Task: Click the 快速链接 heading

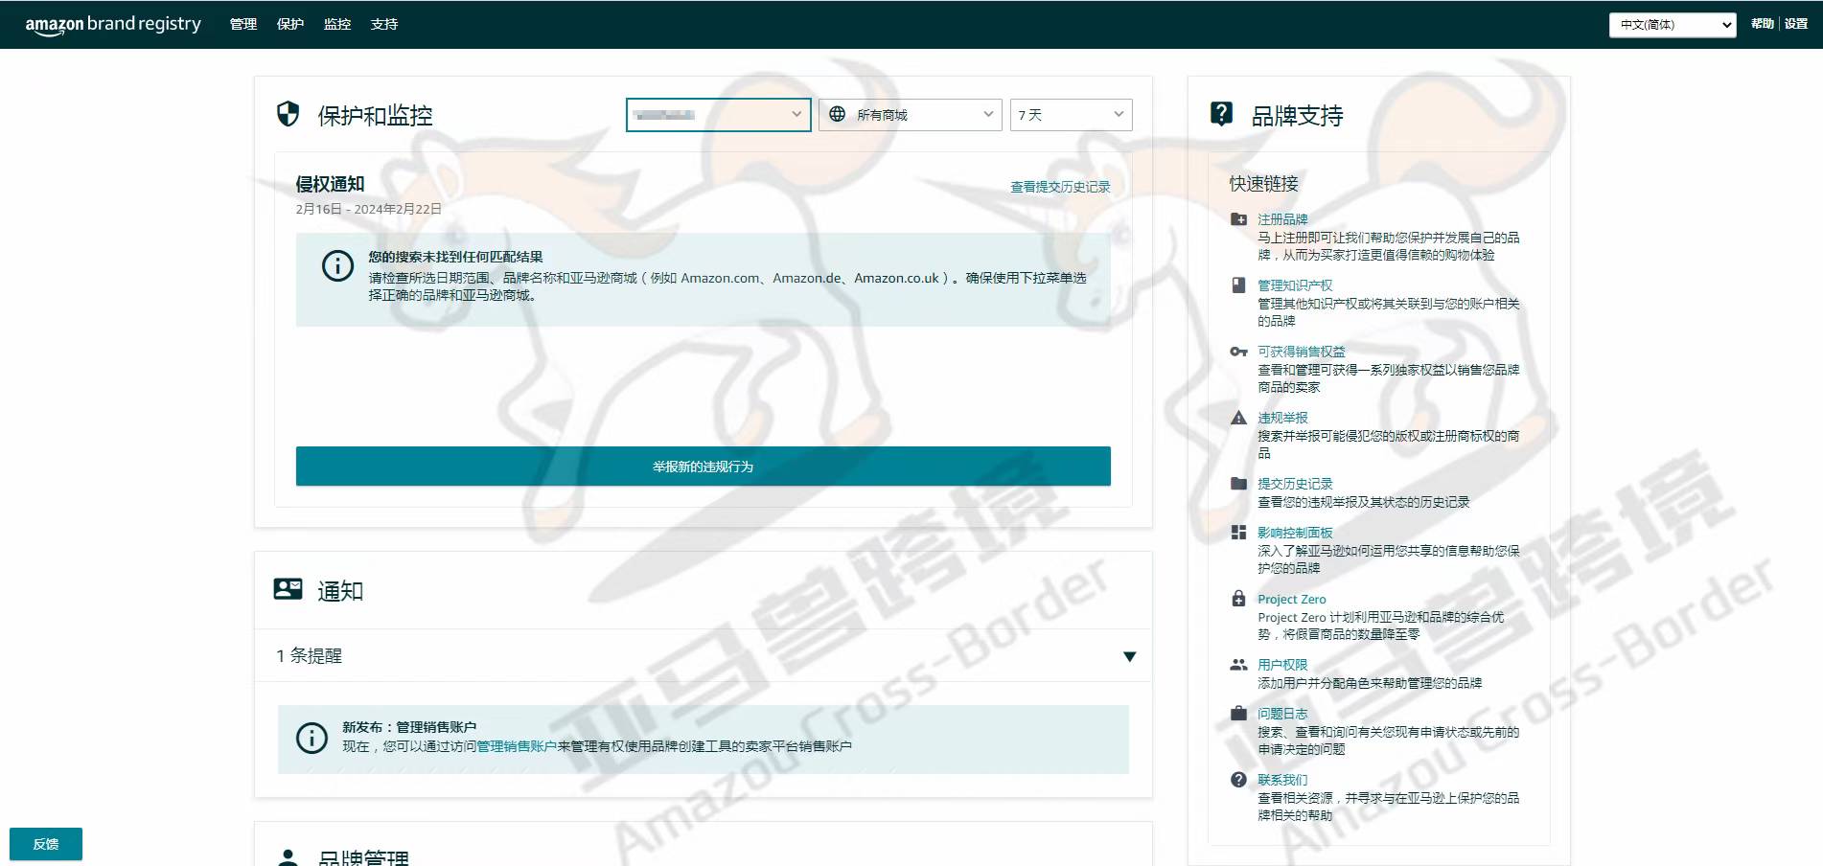Action: [x=1264, y=184]
